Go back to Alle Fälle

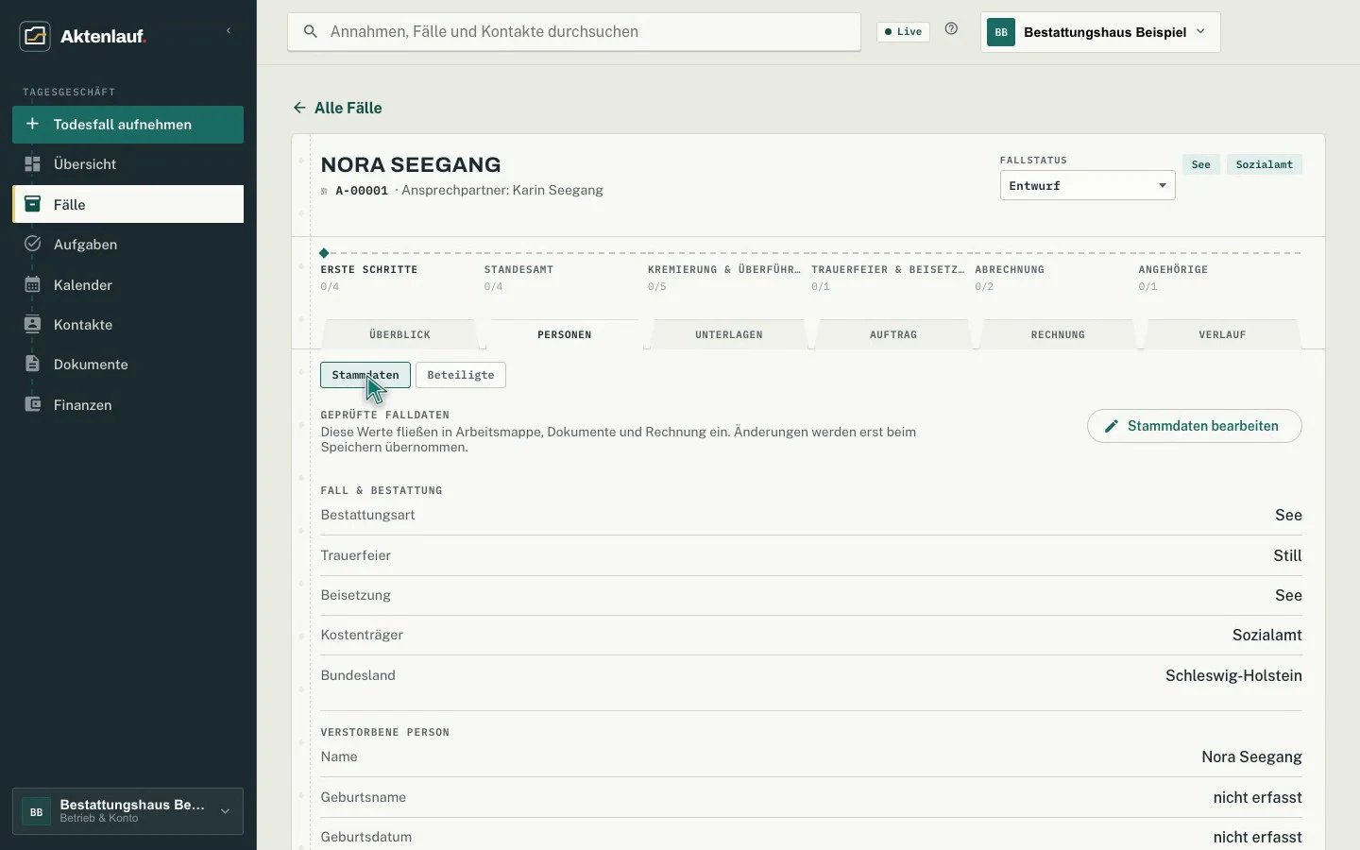point(337,108)
